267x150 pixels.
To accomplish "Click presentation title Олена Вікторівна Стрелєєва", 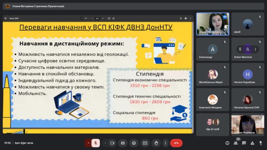I will point(38,6).
